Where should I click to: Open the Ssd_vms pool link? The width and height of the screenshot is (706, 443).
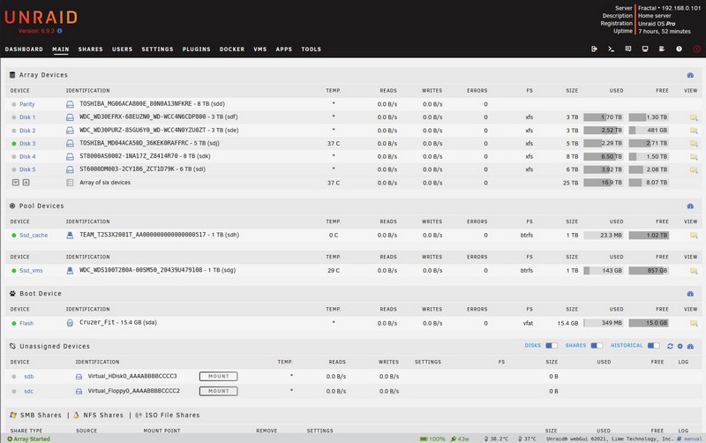31,271
